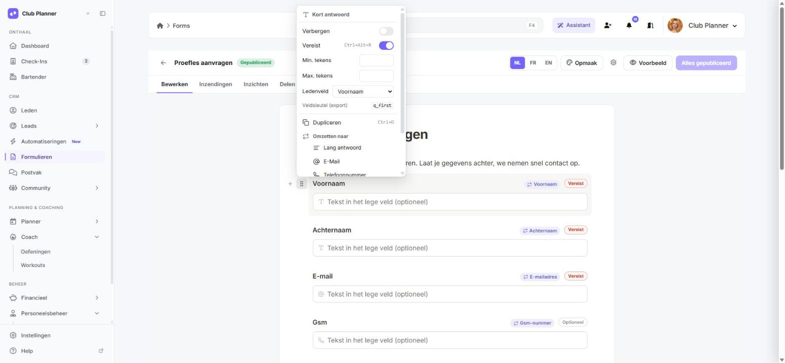Expand the Community submenu

coord(97,188)
